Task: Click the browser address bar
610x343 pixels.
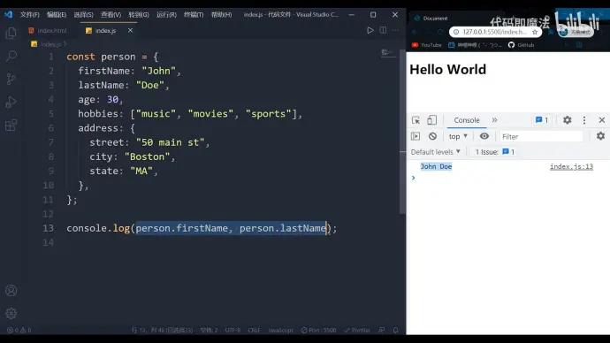Action: point(494,32)
